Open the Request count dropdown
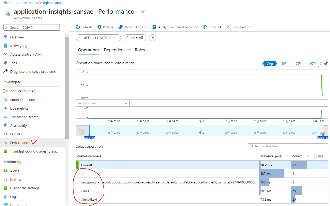 [103, 103]
